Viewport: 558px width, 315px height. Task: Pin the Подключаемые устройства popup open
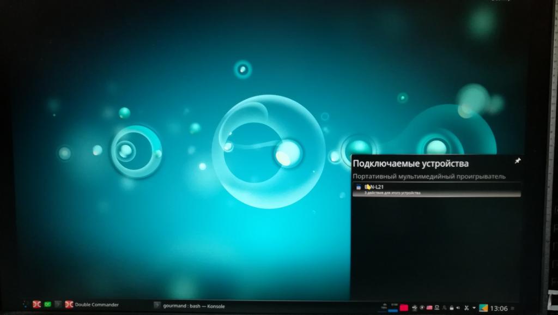[518, 161]
